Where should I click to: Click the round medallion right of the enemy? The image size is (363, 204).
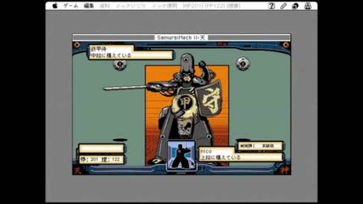tap(243, 63)
